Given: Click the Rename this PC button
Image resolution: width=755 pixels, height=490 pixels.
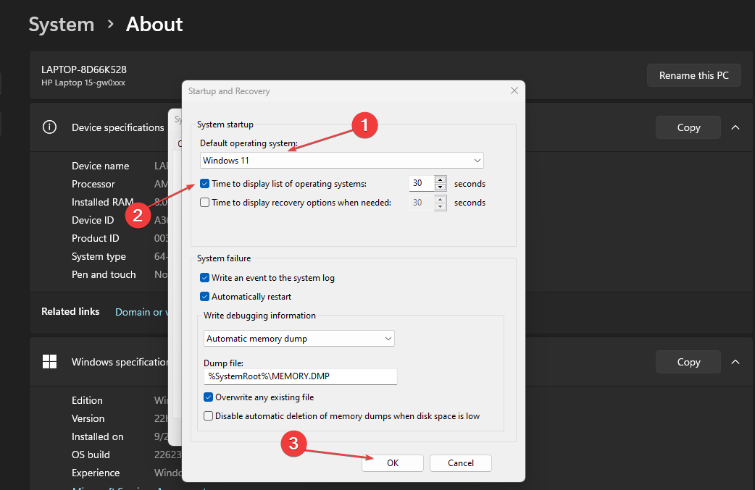Looking at the screenshot, I should coord(693,75).
